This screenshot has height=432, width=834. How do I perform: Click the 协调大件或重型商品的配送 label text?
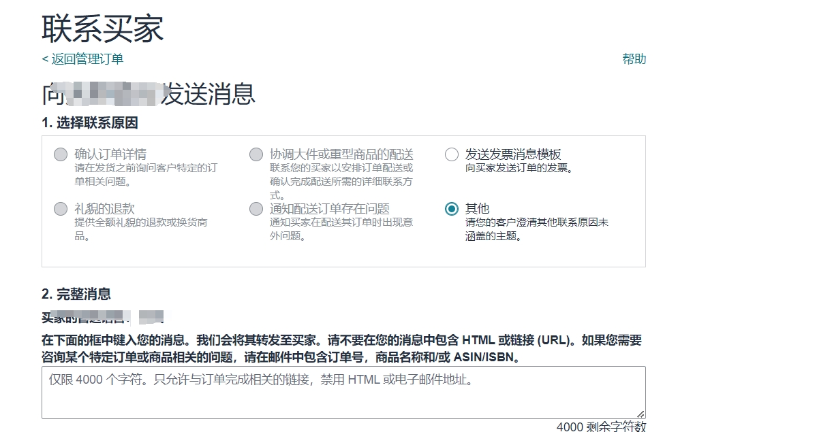click(341, 154)
